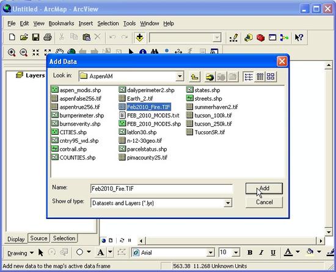Click the circle shape drawing tool
The image size is (336, 272).
click(79, 252)
